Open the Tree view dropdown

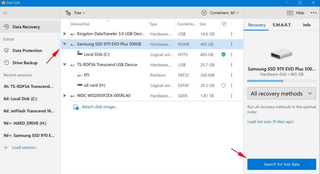(x=75, y=13)
